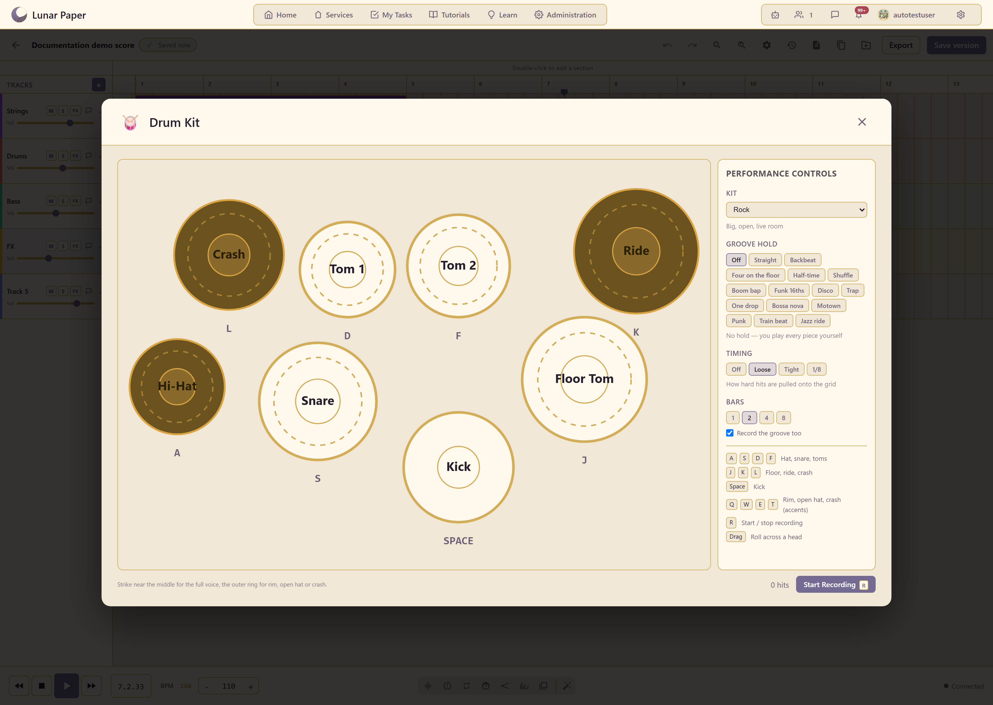Close the Drum Kit dialog
Viewport: 993px width, 705px height.
tap(862, 122)
